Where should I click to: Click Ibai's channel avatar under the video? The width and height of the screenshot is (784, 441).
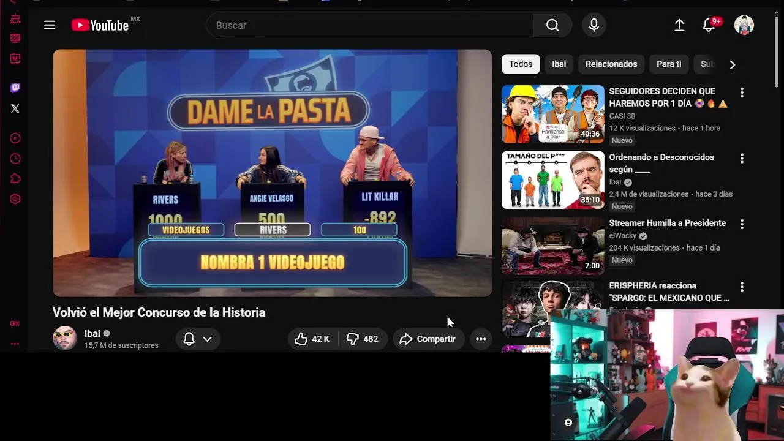(65, 338)
